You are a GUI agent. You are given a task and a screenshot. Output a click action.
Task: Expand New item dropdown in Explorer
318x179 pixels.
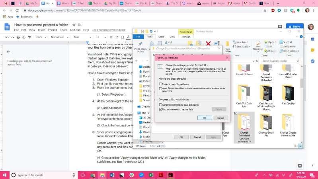[x=240, y=42]
